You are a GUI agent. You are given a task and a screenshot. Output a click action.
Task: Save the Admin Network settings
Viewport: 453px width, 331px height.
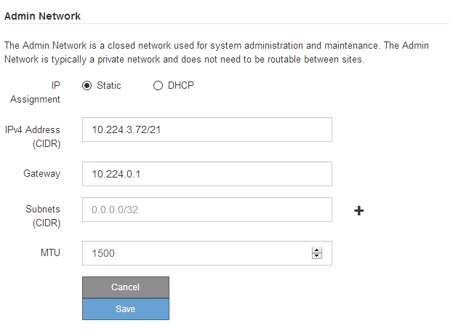[125, 309]
